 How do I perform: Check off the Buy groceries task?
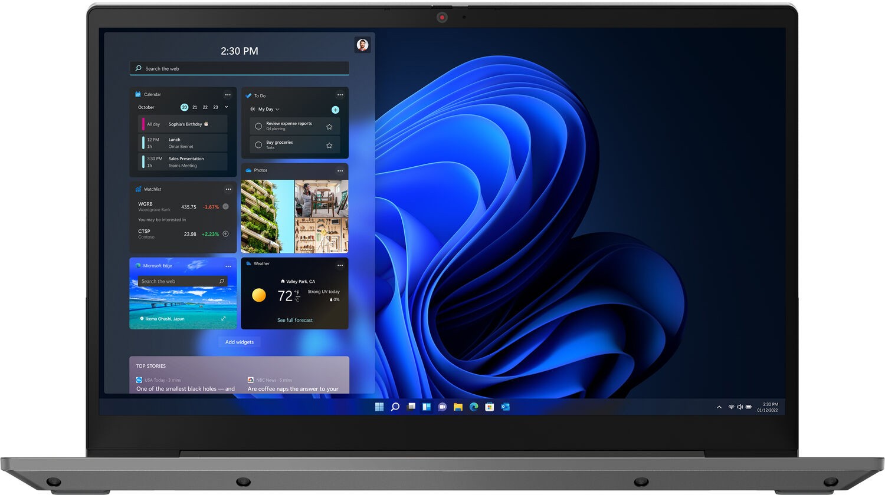[x=258, y=145]
